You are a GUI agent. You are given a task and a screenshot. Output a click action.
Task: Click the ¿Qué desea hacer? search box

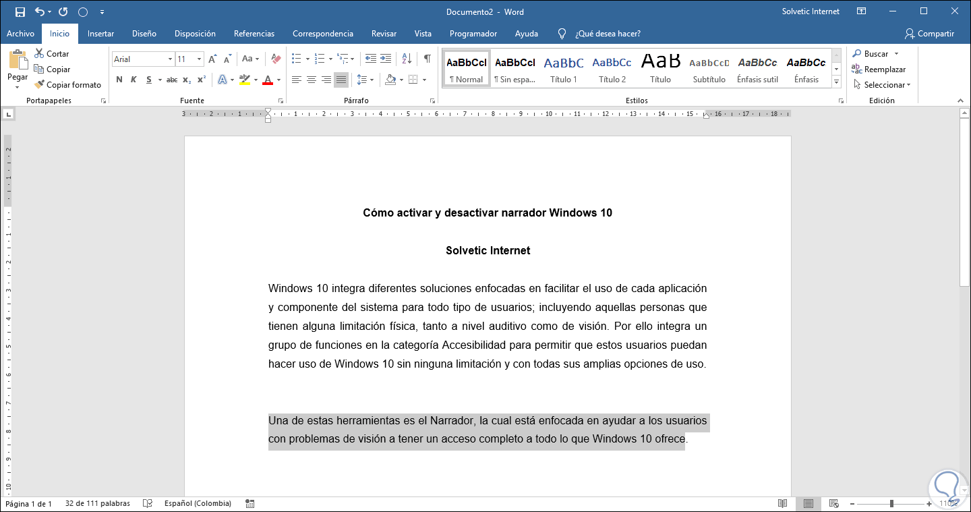click(608, 34)
